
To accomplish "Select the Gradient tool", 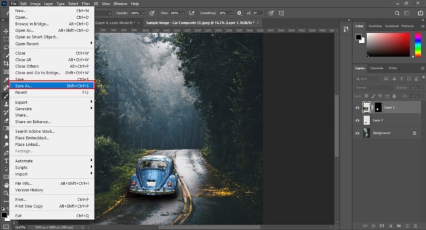I will [6, 129].
